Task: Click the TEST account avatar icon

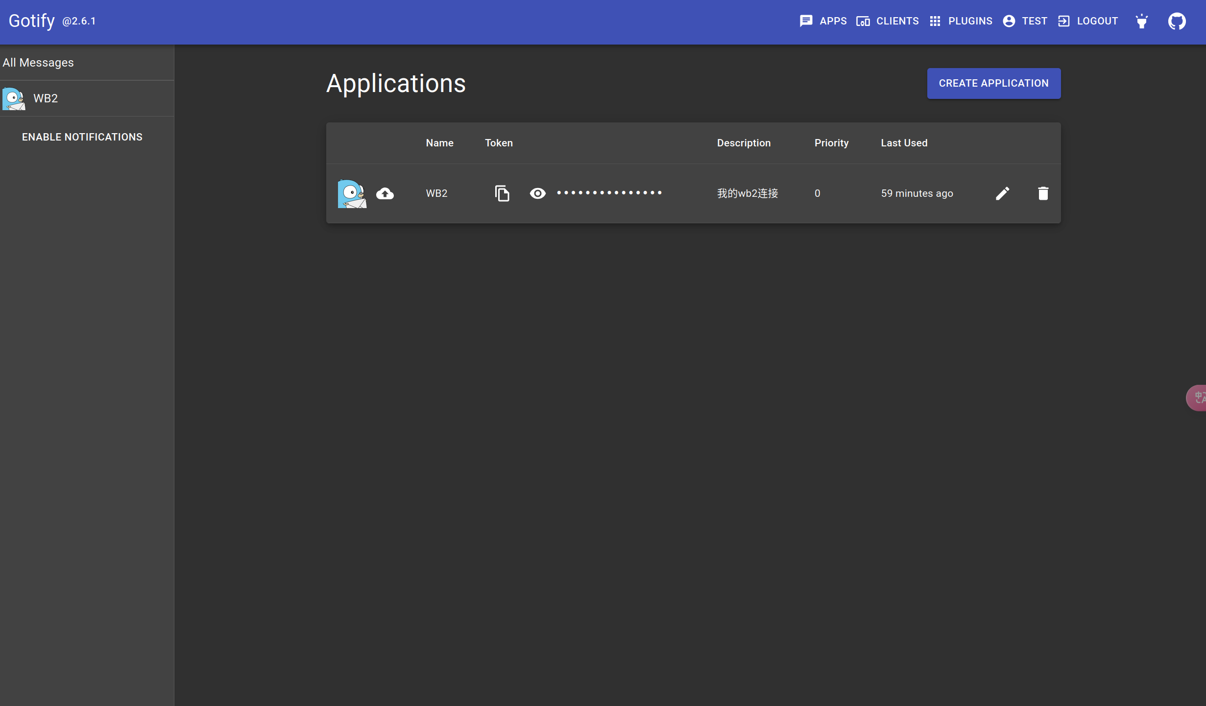Action: [x=1009, y=21]
